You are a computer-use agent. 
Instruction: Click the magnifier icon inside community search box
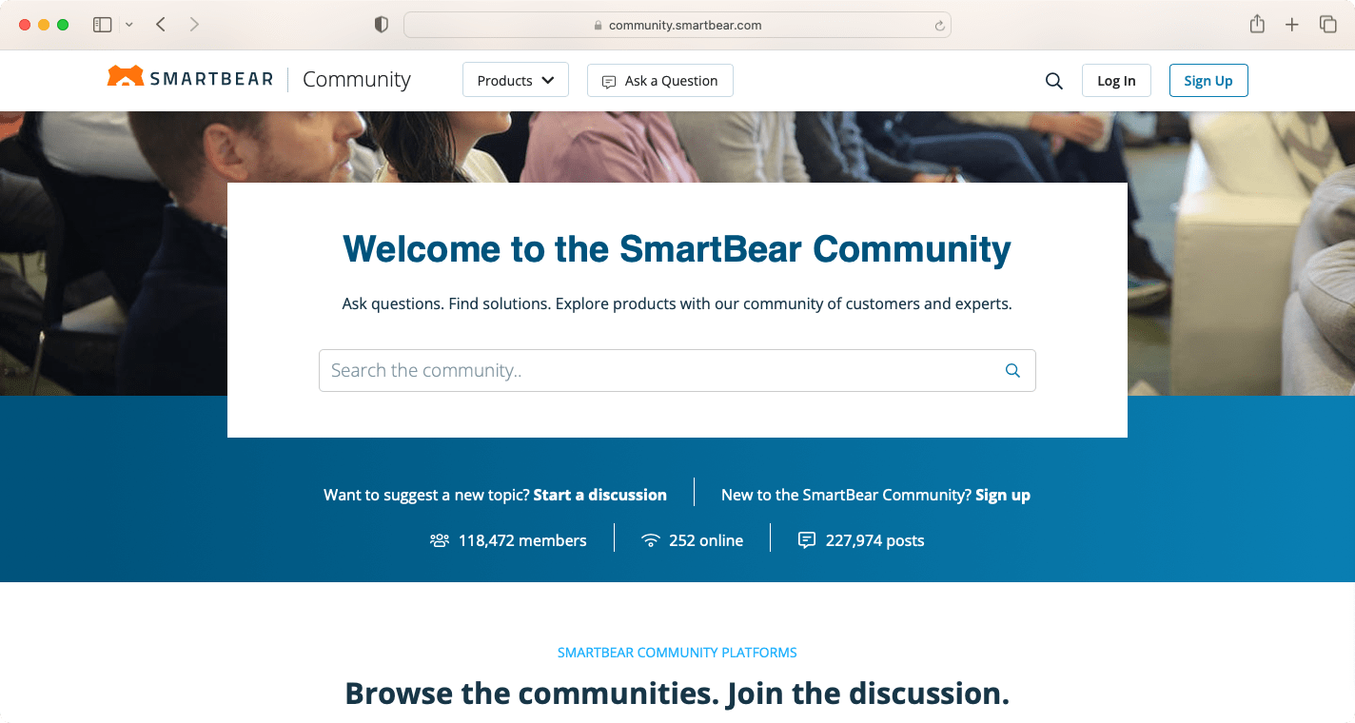coord(1012,371)
